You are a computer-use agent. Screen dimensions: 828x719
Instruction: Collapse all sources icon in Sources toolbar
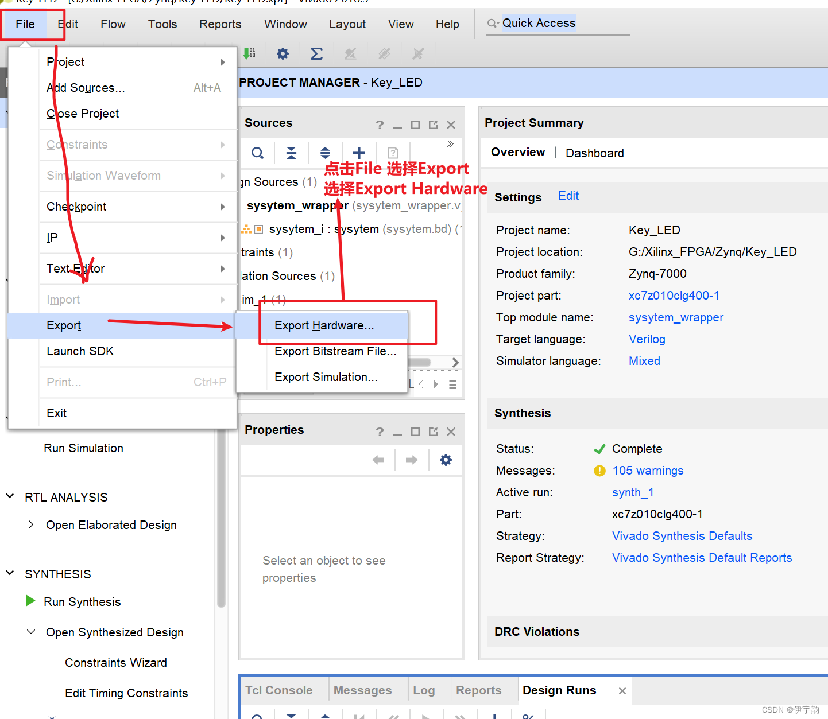291,153
